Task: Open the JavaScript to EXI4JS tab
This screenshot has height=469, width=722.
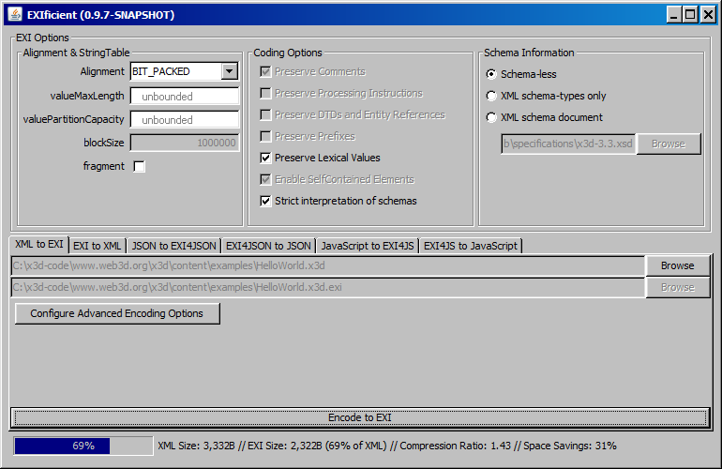Action: coord(368,246)
